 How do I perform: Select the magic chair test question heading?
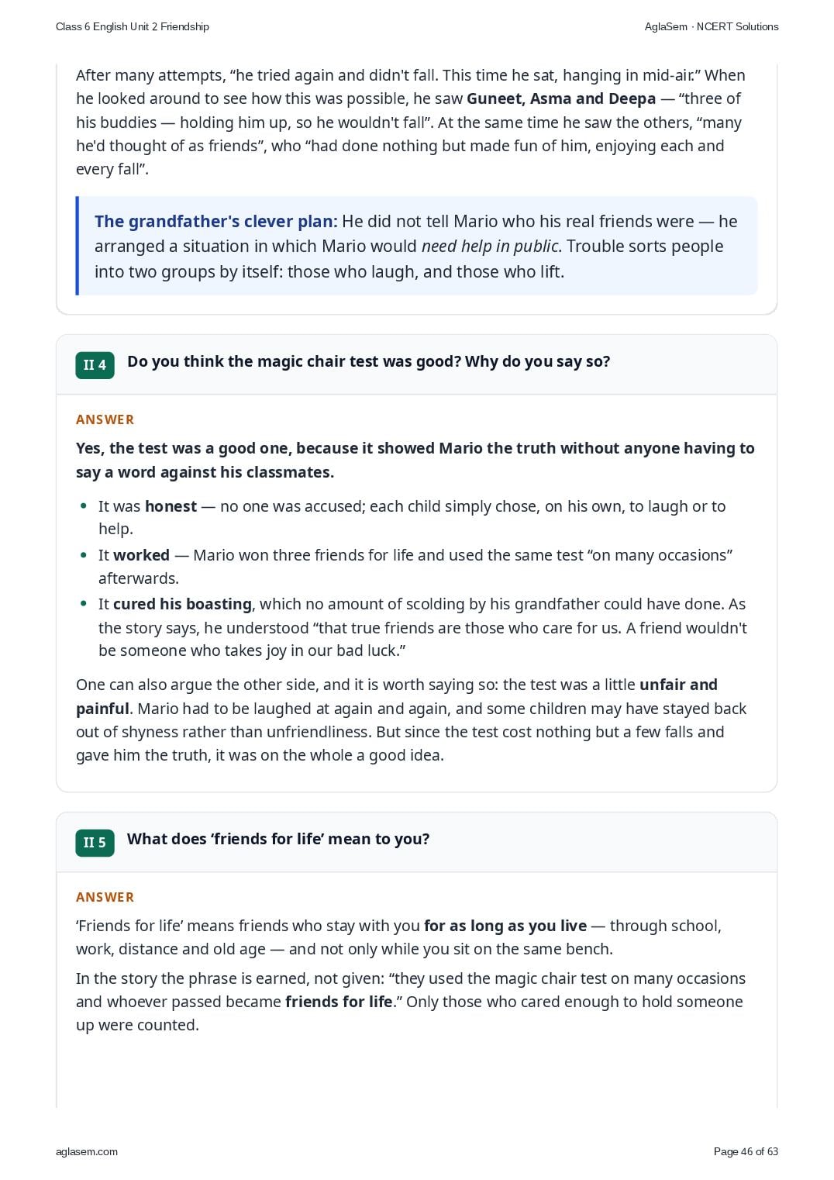(x=368, y=361)
